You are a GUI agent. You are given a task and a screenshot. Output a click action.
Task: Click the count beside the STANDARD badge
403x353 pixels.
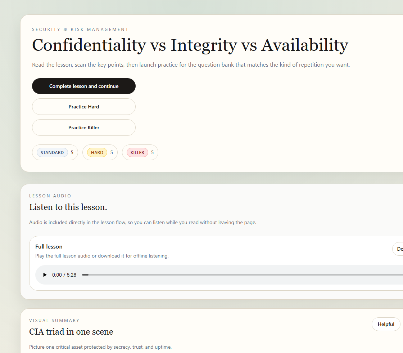(x=72, y=153)
